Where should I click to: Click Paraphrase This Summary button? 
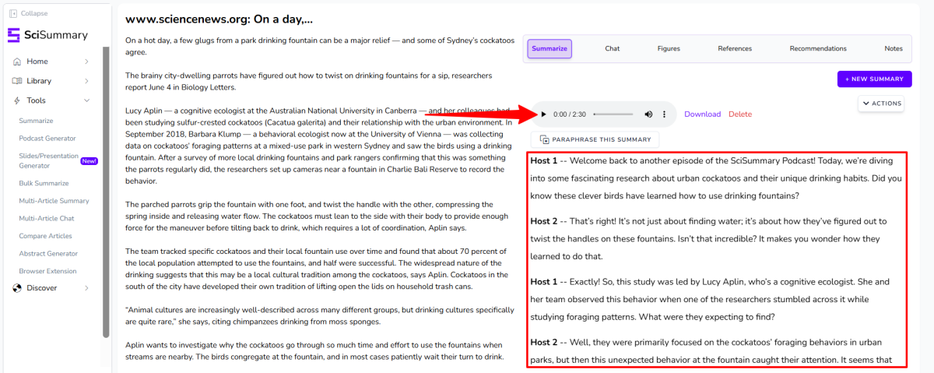click(595, 140)
